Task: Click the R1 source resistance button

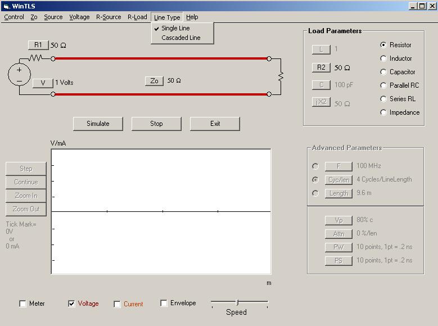Action: [x=38, y=45]
